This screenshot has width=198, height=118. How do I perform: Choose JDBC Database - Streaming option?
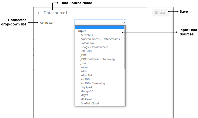97,59
